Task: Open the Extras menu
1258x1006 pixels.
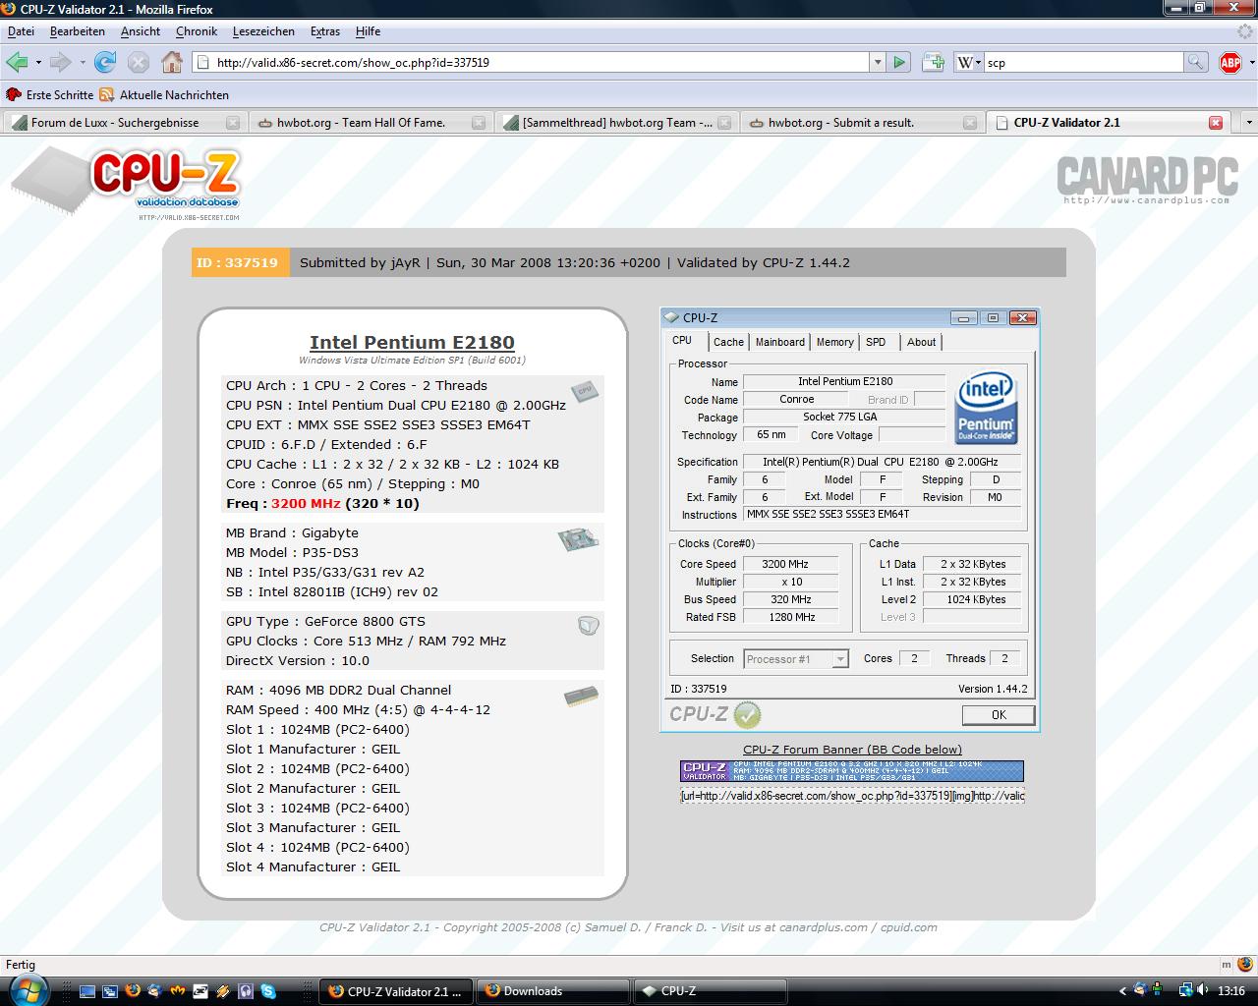Action: (x=325, y=31)
